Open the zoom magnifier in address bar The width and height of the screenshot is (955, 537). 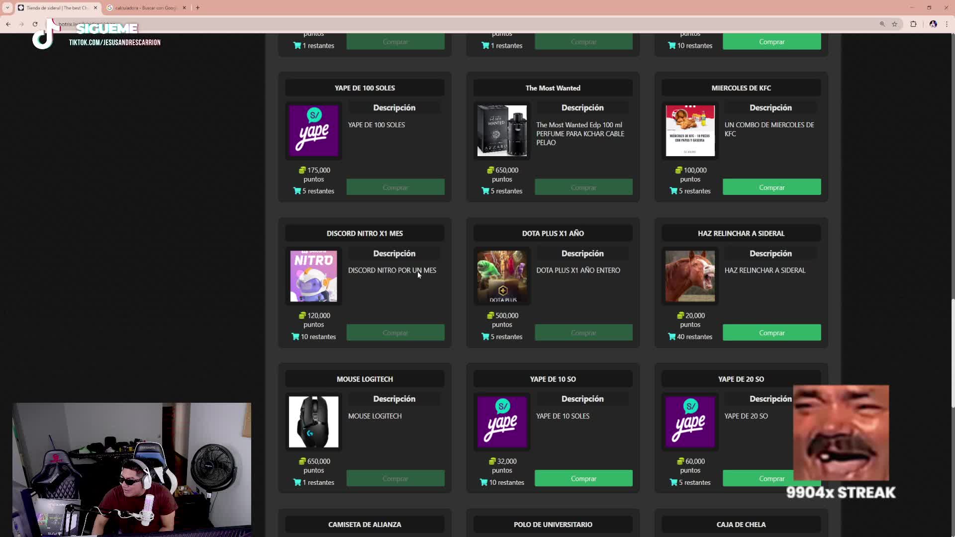tap(882, 24)
